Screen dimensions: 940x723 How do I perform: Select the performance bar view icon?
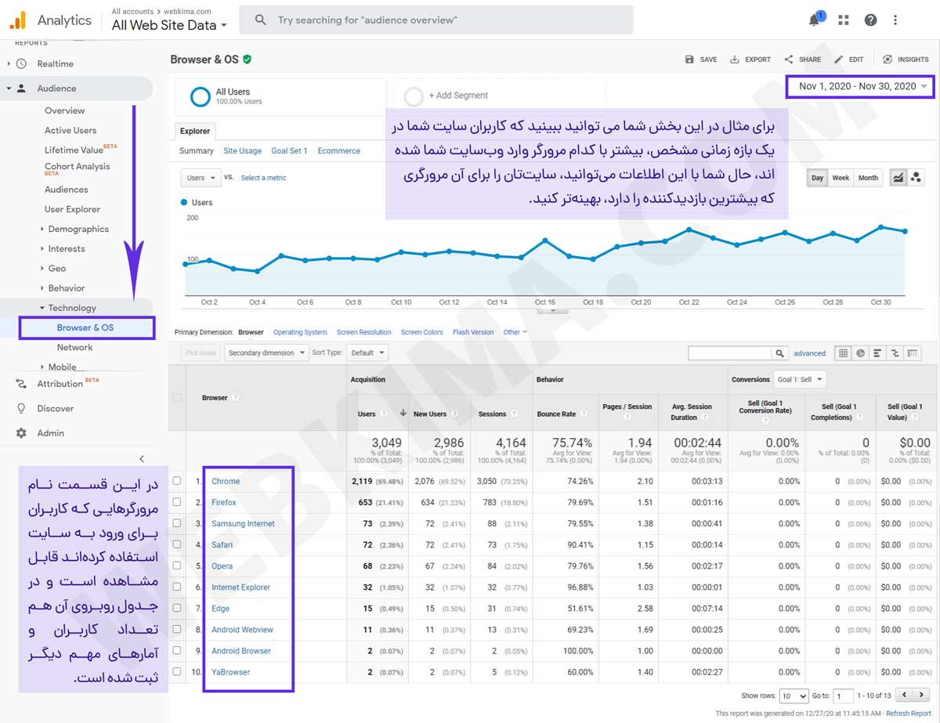pyautogui.click(x=877, y=353)
